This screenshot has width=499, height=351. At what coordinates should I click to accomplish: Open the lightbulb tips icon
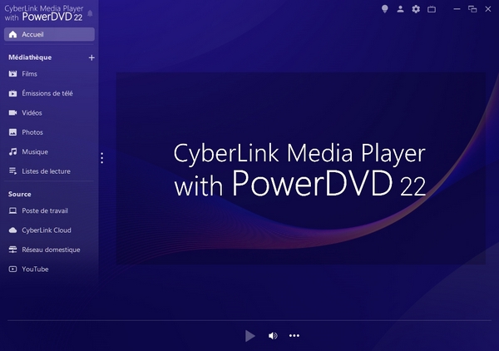click(385, 9)
